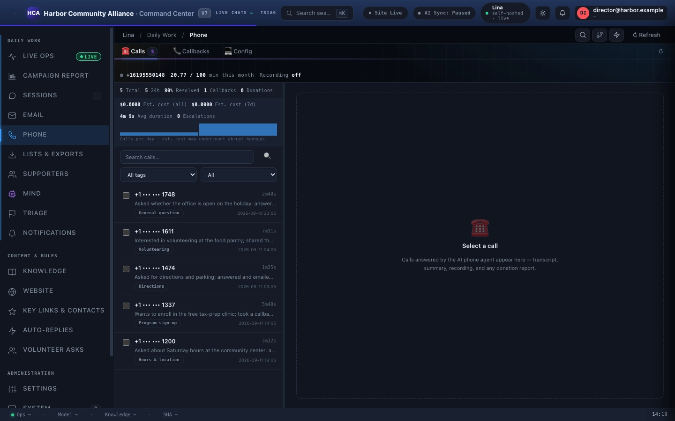Image resolution: width=675 pixels, height=421 pixels.
Task: Open Key Links & Contacts via star icon
Action: point(12,311)
